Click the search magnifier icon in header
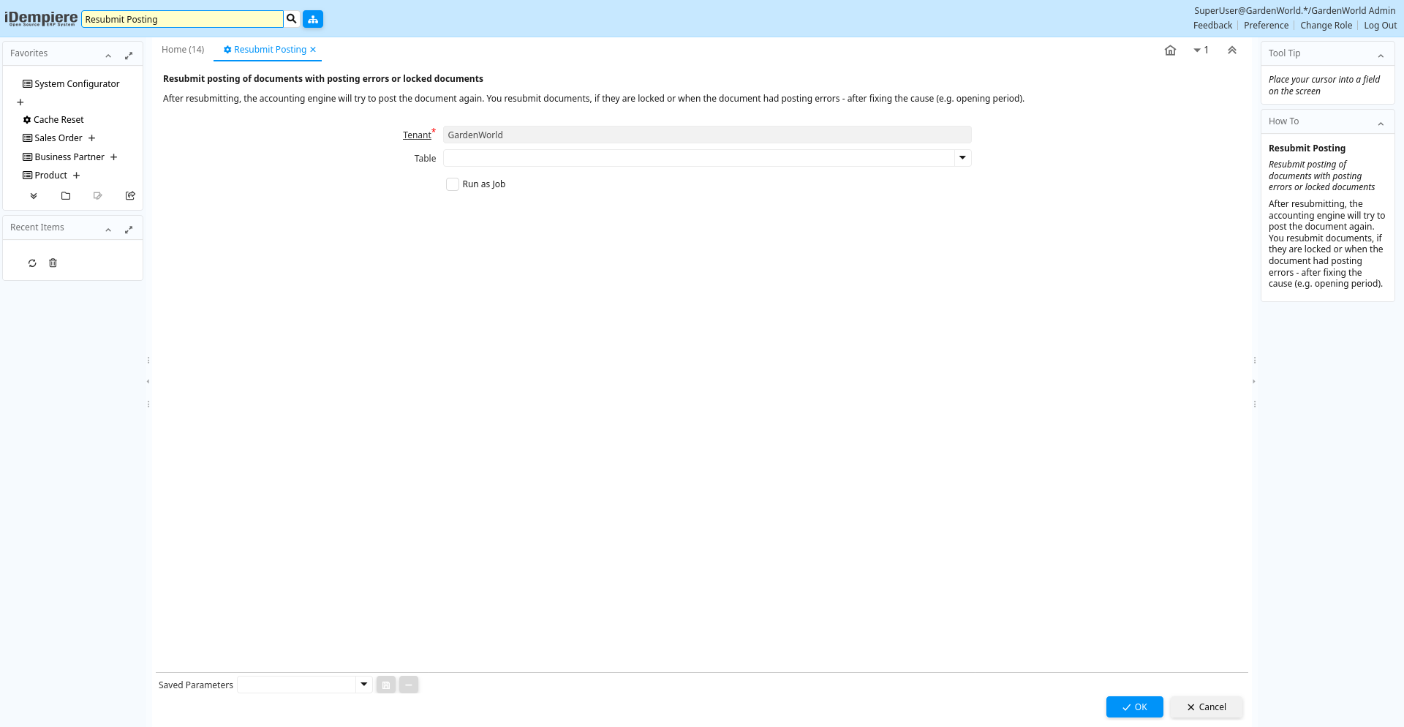1404x727 pixels. [x=292, y=19]
